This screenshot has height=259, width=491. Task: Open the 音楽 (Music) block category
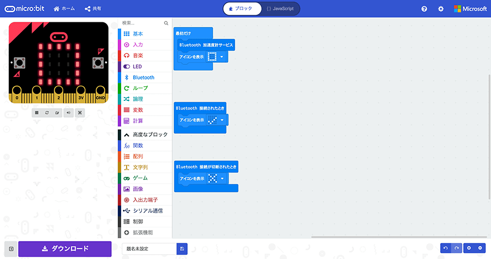145,56
